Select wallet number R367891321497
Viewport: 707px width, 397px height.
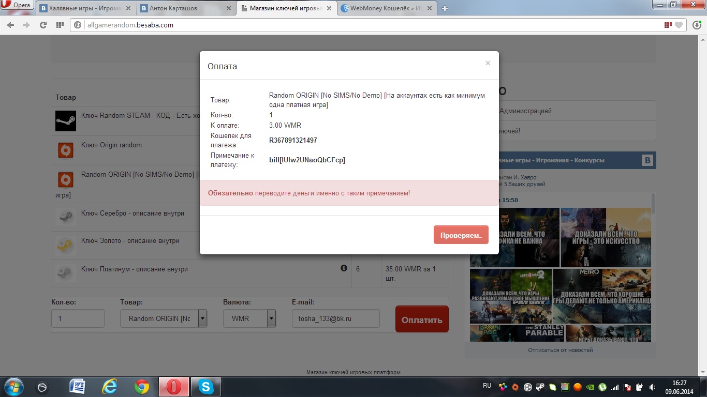click(293, 140)
